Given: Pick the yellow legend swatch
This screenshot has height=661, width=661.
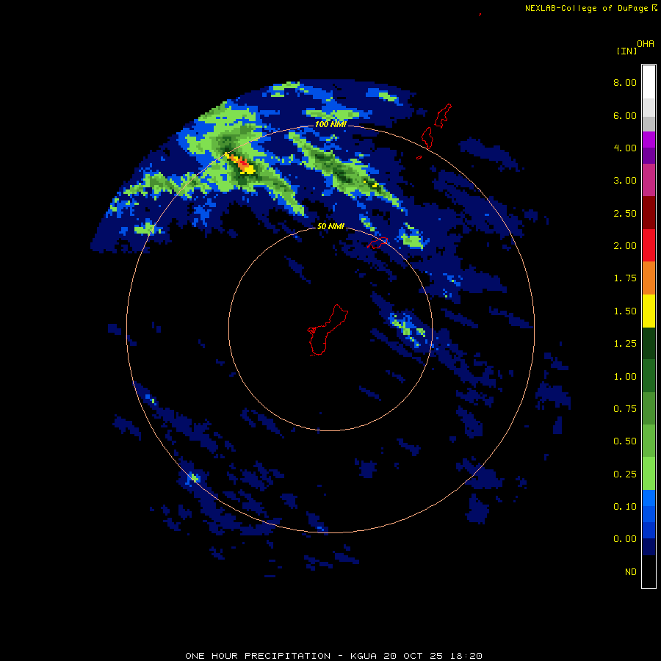Looking at the screenshot, I should tap(649, 311).
